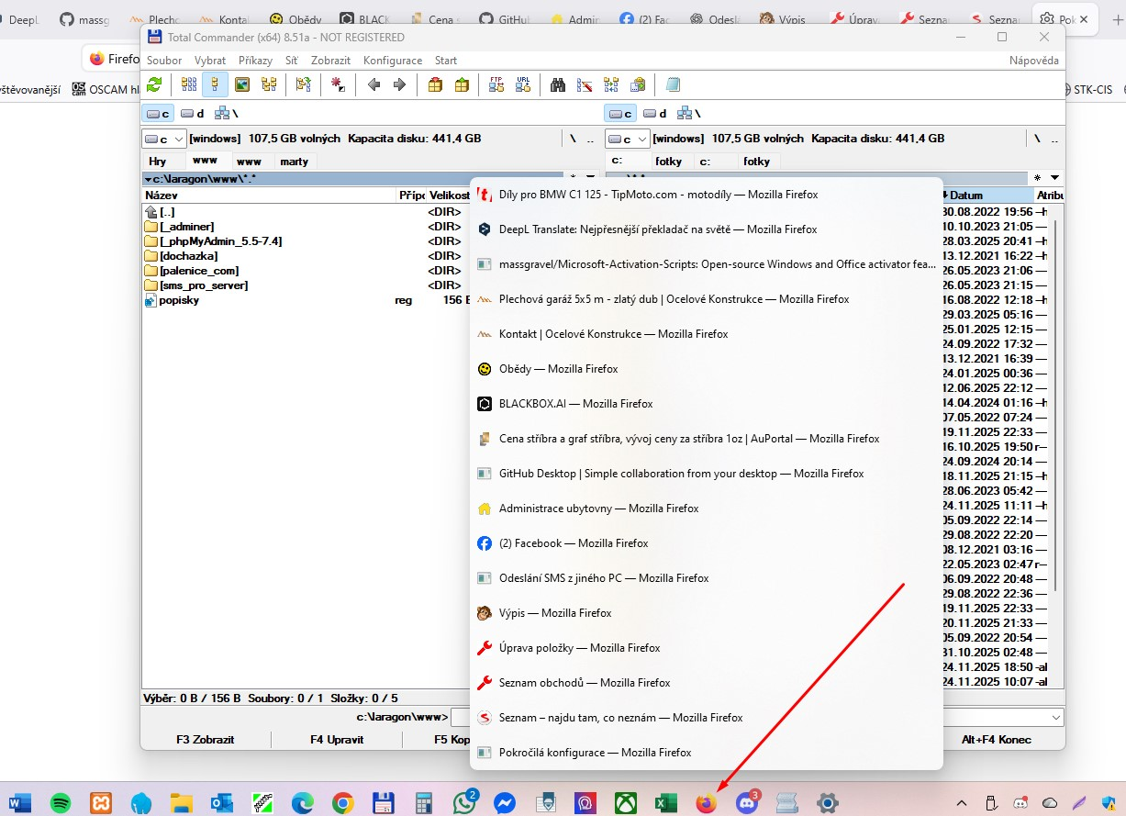This screenshot has height=816, width=1126.
Task: Click the green Refresh icon in toolbar
Action: pos(154,84)
